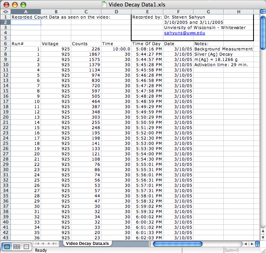This screenshot has width=266, height=253.
Task: Click the green zoom window button
Action: click(23, 4)
